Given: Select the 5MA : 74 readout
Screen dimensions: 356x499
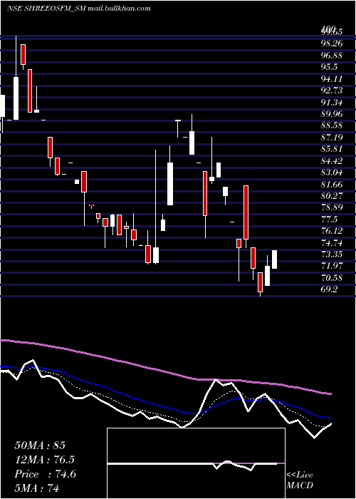Looking at the screenshot, I should 37,488.
